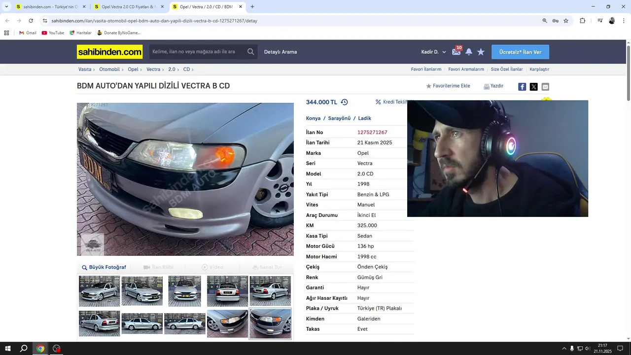The image size is (631, 355).
Task: Open the password key icon in address bar
Action: 555,21
